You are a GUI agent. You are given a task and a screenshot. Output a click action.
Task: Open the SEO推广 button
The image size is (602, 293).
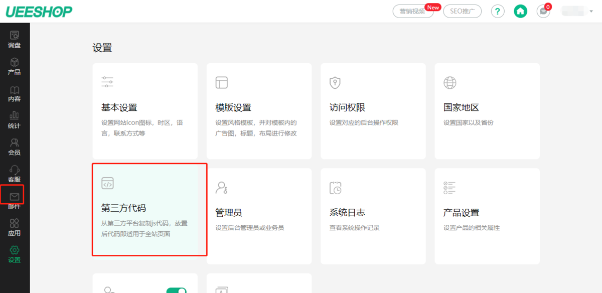point(463,11)
